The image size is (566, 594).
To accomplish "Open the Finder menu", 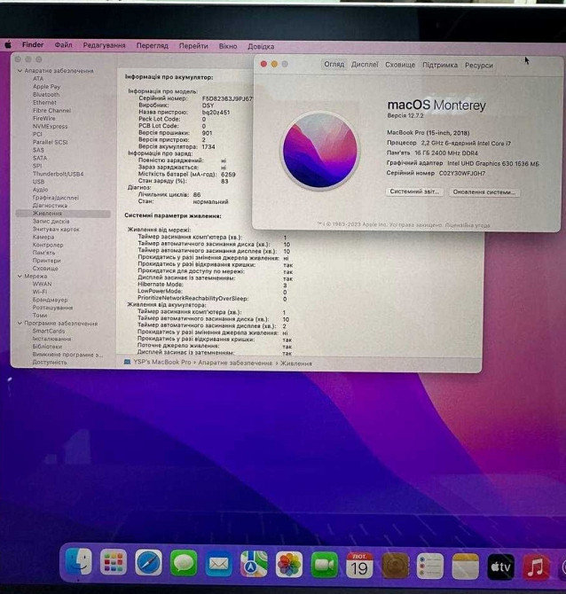I will pos(33,44).
